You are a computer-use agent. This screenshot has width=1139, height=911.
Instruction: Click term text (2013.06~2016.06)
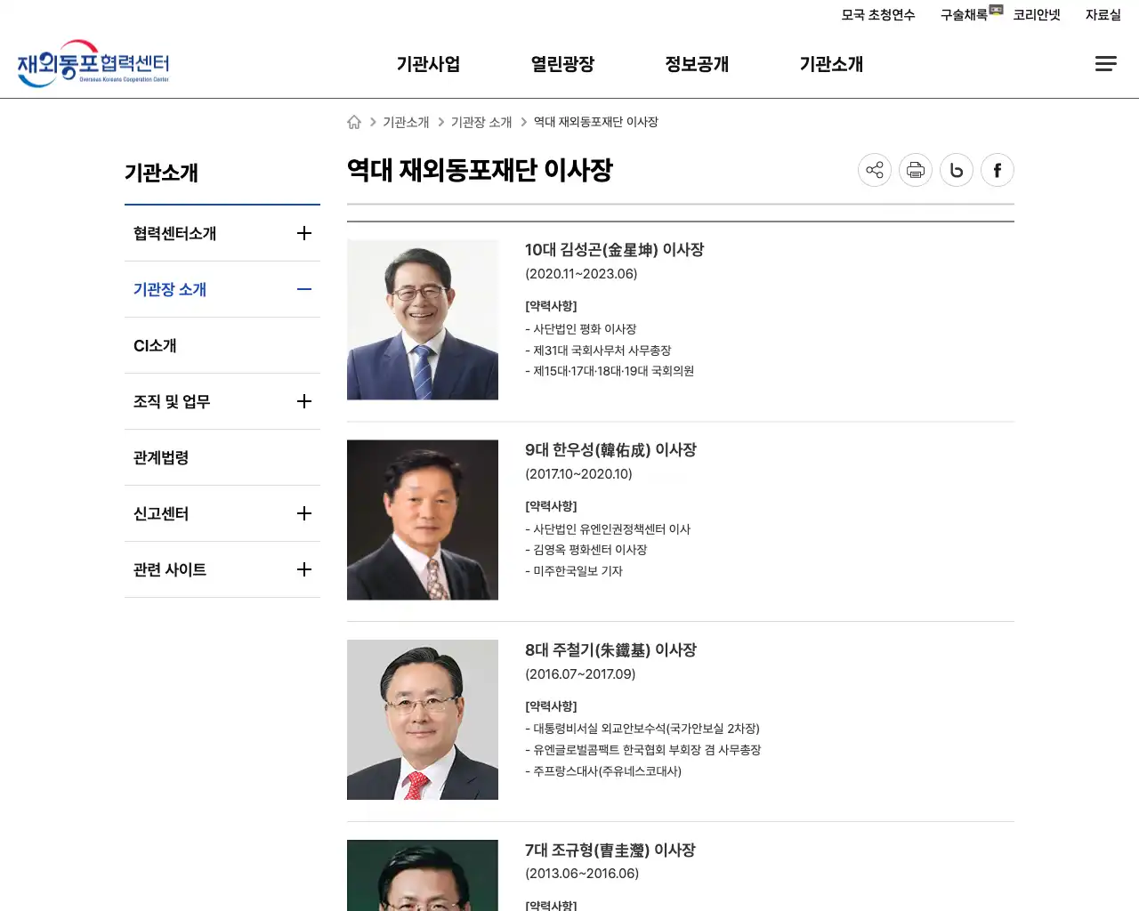click(582, 874)
